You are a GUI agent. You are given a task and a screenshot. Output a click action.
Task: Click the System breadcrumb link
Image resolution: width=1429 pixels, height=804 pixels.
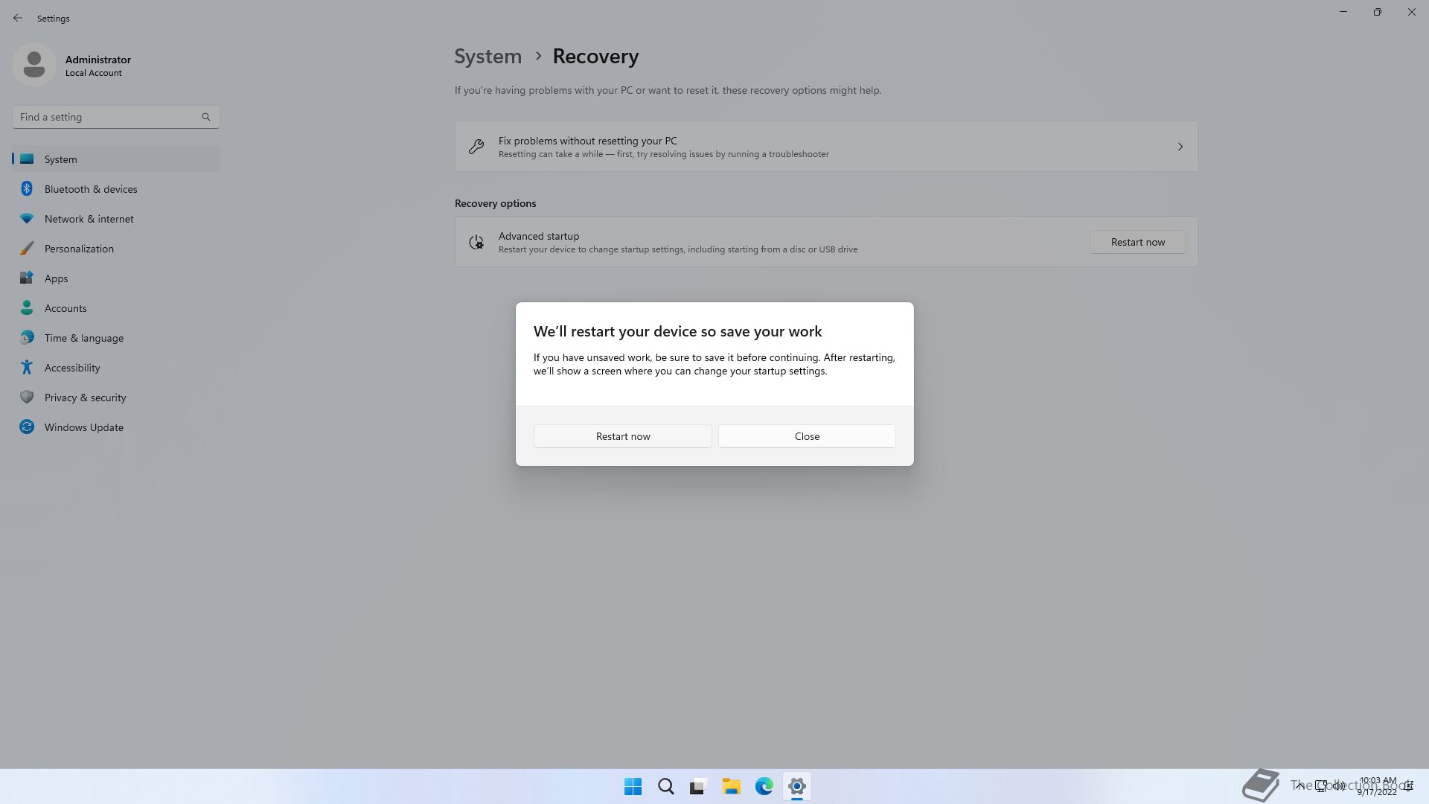[487, 57]
